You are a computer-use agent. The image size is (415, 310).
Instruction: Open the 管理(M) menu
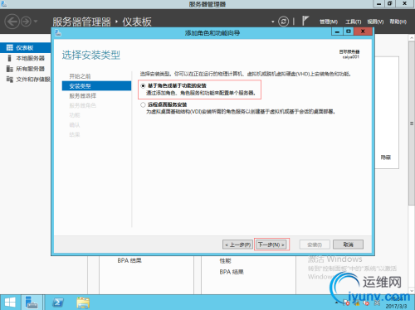point(329,22)
